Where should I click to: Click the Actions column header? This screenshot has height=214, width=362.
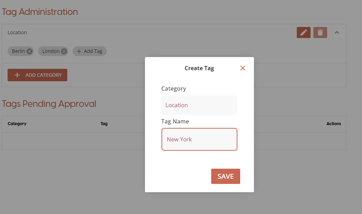pyautogui.click(x=334, y=124)
